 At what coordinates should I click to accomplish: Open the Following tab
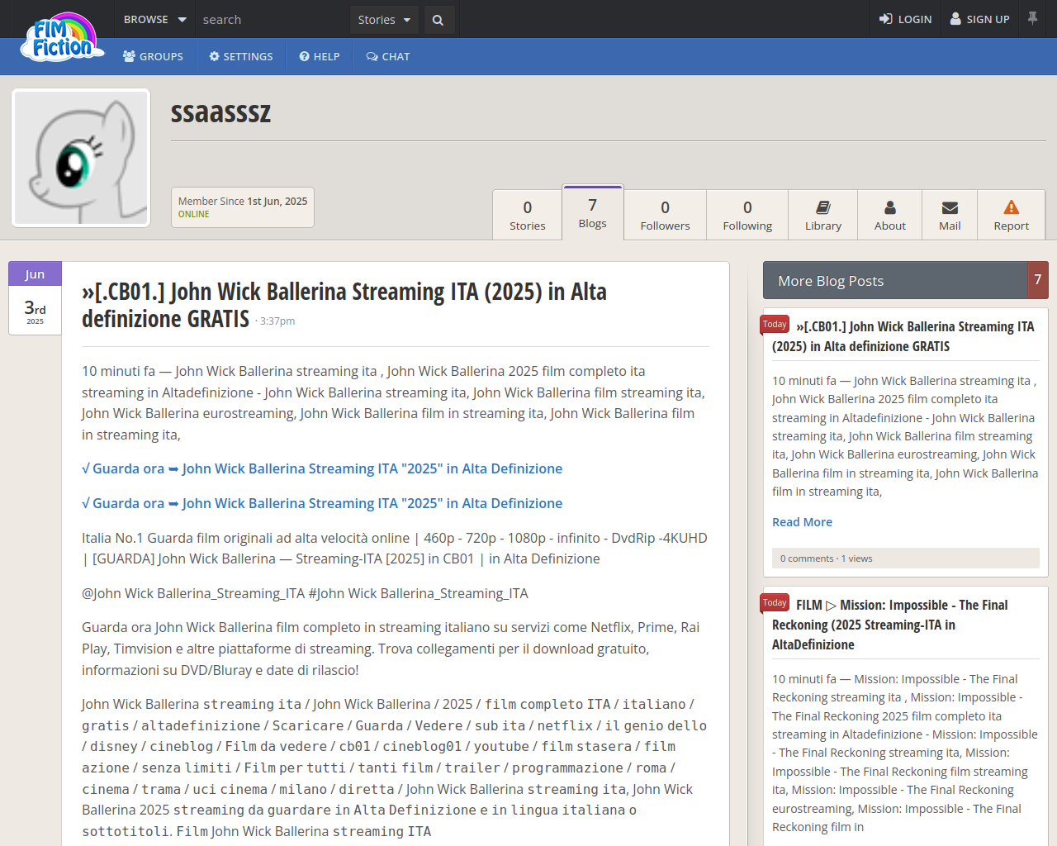click(747, 215)
